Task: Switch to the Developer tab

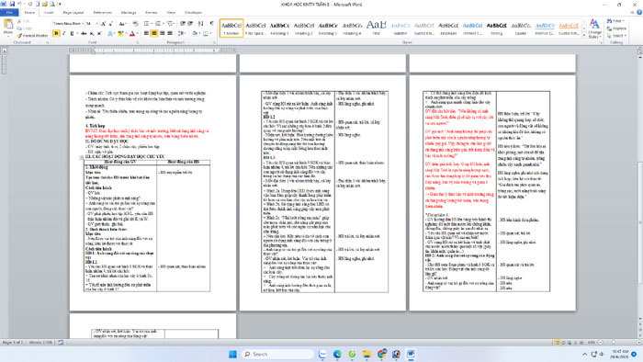Action: click(x=193, y=13)
